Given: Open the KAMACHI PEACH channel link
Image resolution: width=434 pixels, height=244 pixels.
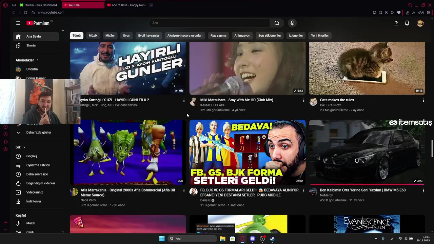Looking at the screenshot, I should pyautogui.click(x=213, y=105).
